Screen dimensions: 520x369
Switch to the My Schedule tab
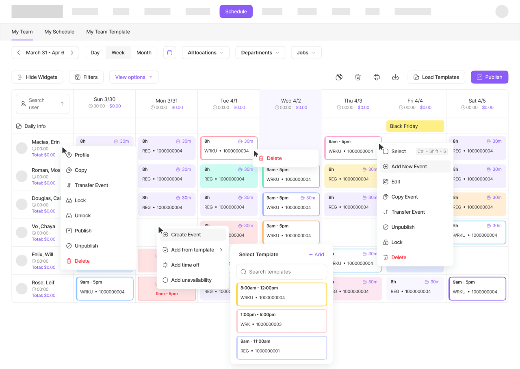coord(59,32)
